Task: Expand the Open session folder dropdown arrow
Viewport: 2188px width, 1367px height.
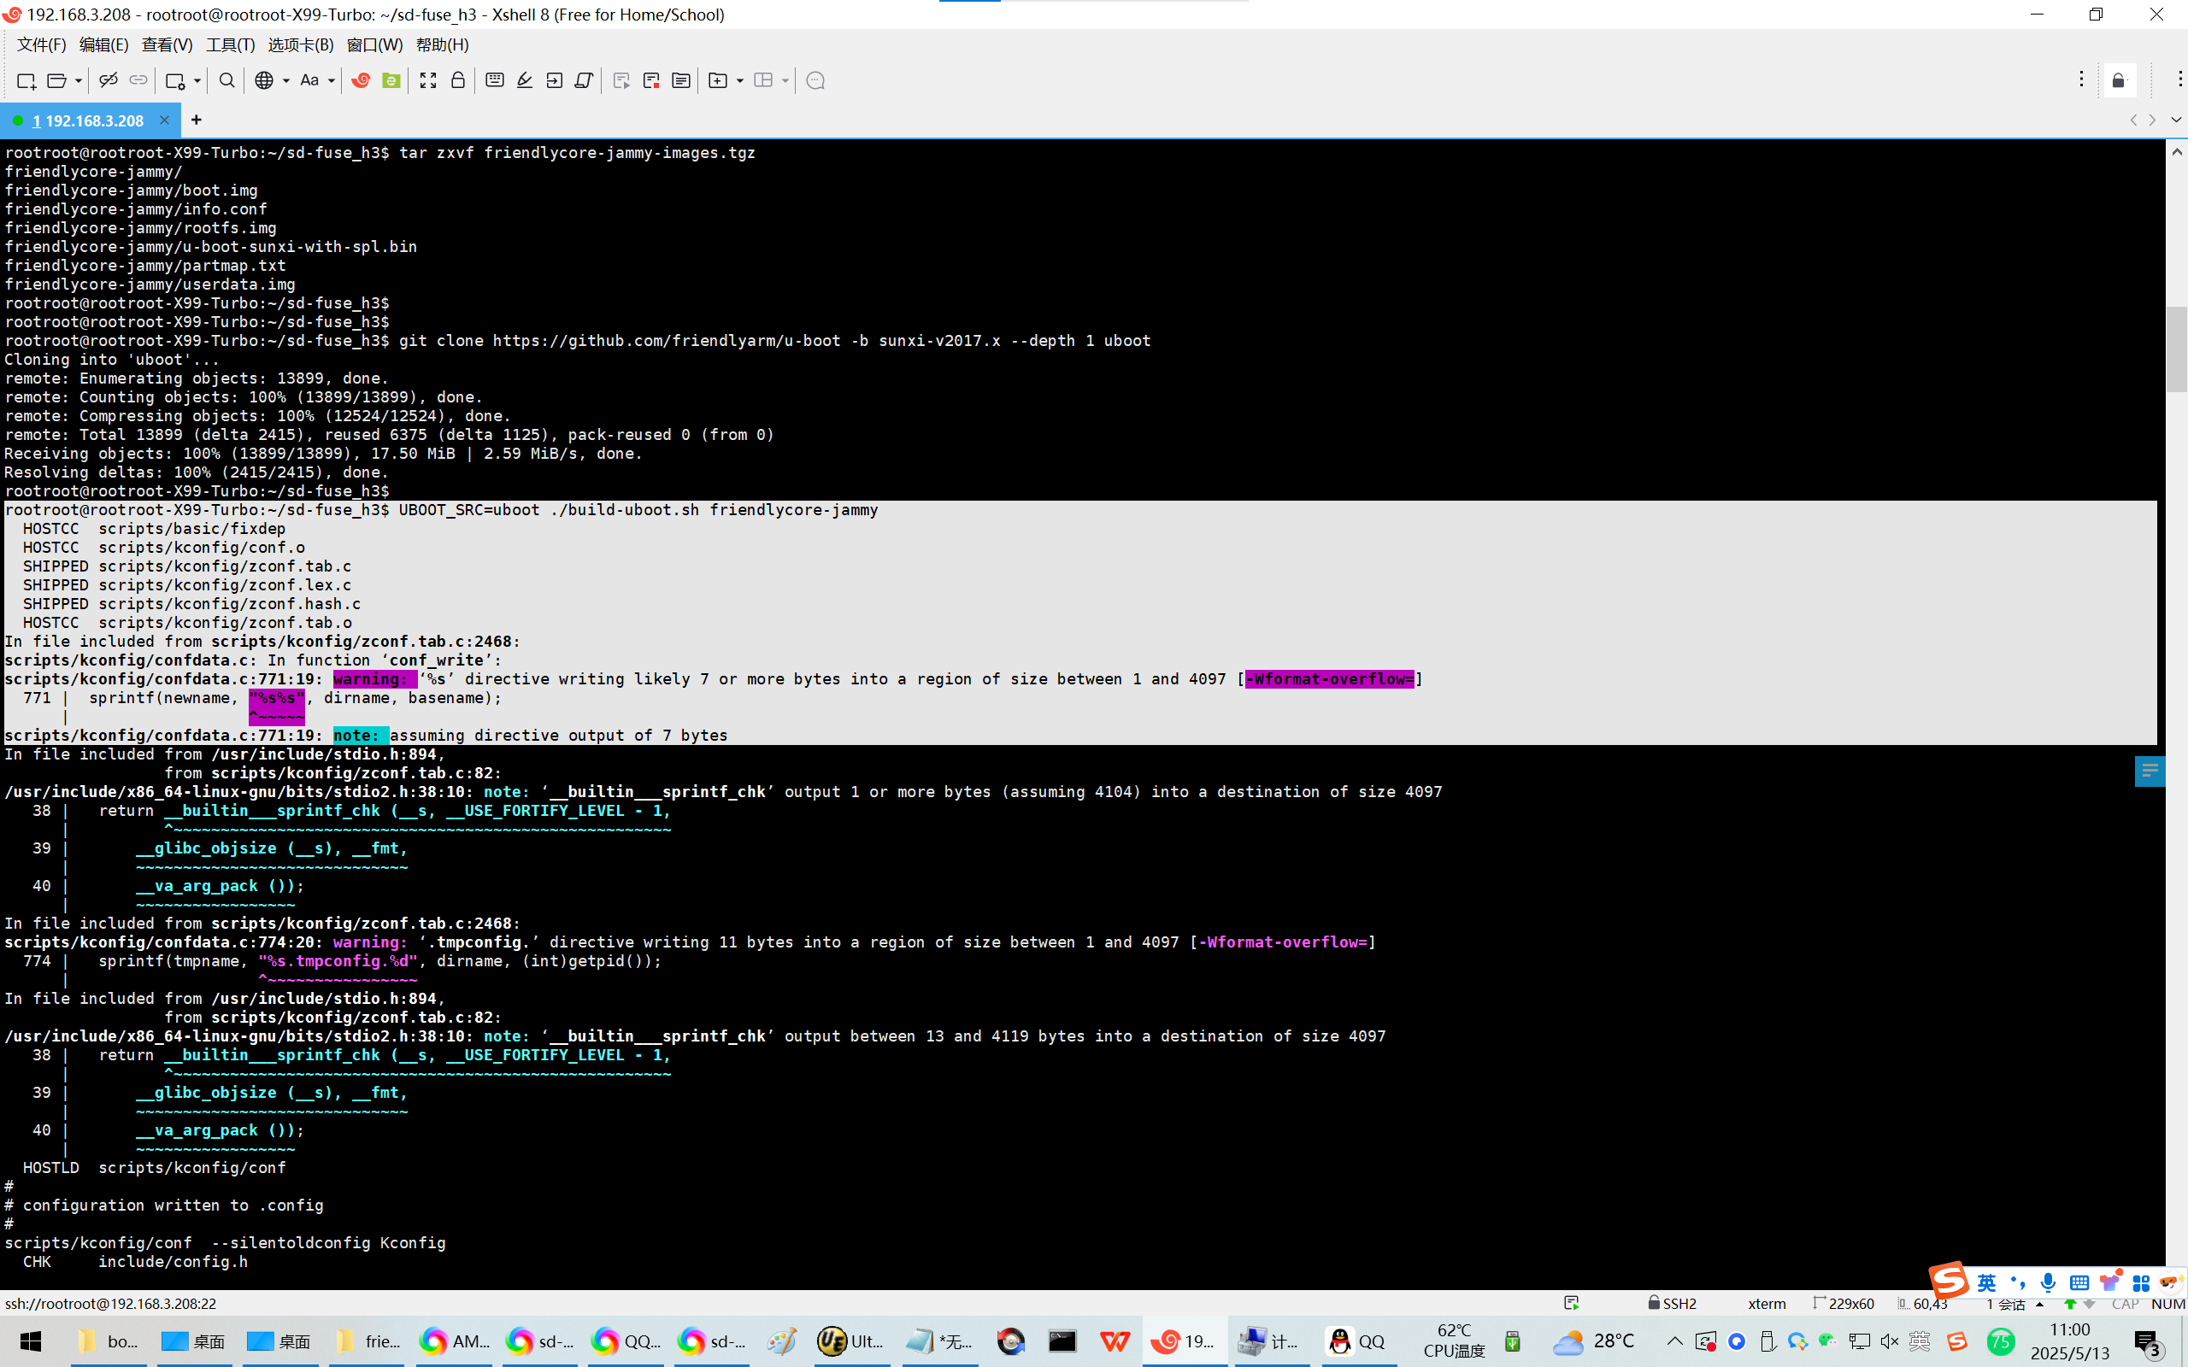Action: (x=79, y=80)
